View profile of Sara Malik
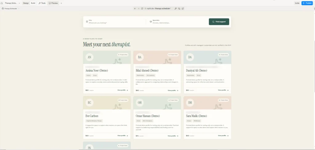Image resolution: width=315 pixels, height=150 pixels. 223,136
